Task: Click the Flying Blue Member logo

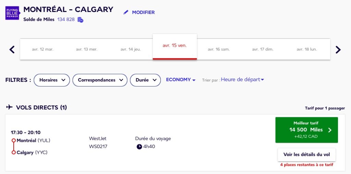Action: point(13,13)
